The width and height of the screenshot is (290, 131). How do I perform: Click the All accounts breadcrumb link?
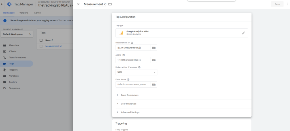(x=43, y=2)
